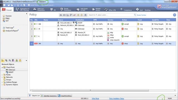Open the SmartConsole dropdown menu
The height and width of the screenshot is (100, 178).
[48, 5]
